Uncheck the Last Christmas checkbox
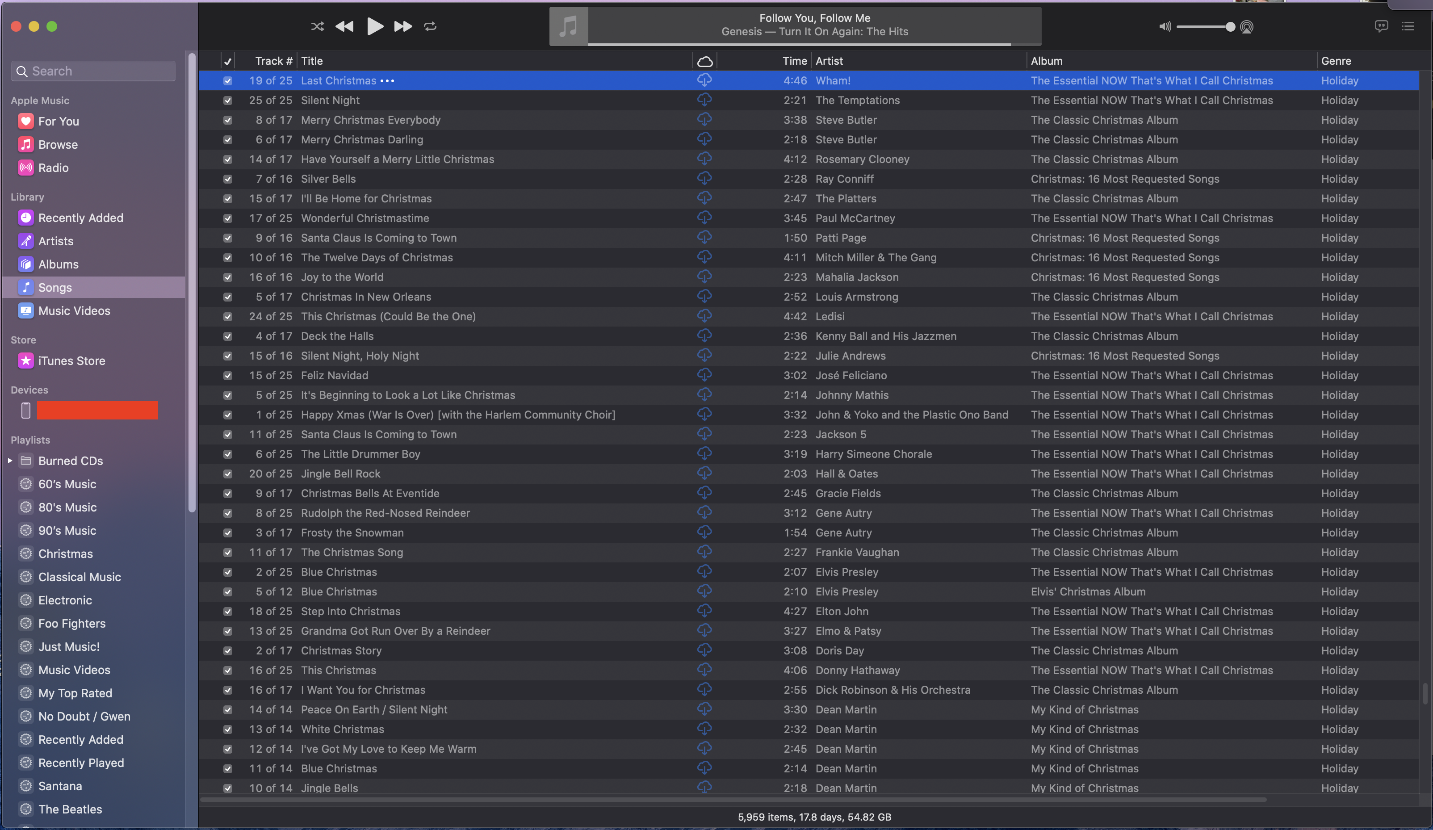Image resolution: width=1433 pixels, height=830 pixels. (227, 81)
